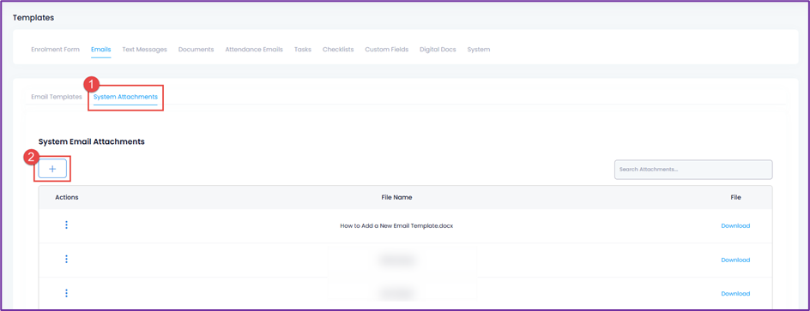Open actions menu for How to Add a New Email Template.docx
Viewport: 810px width, 311px height.
pos(66,225)
